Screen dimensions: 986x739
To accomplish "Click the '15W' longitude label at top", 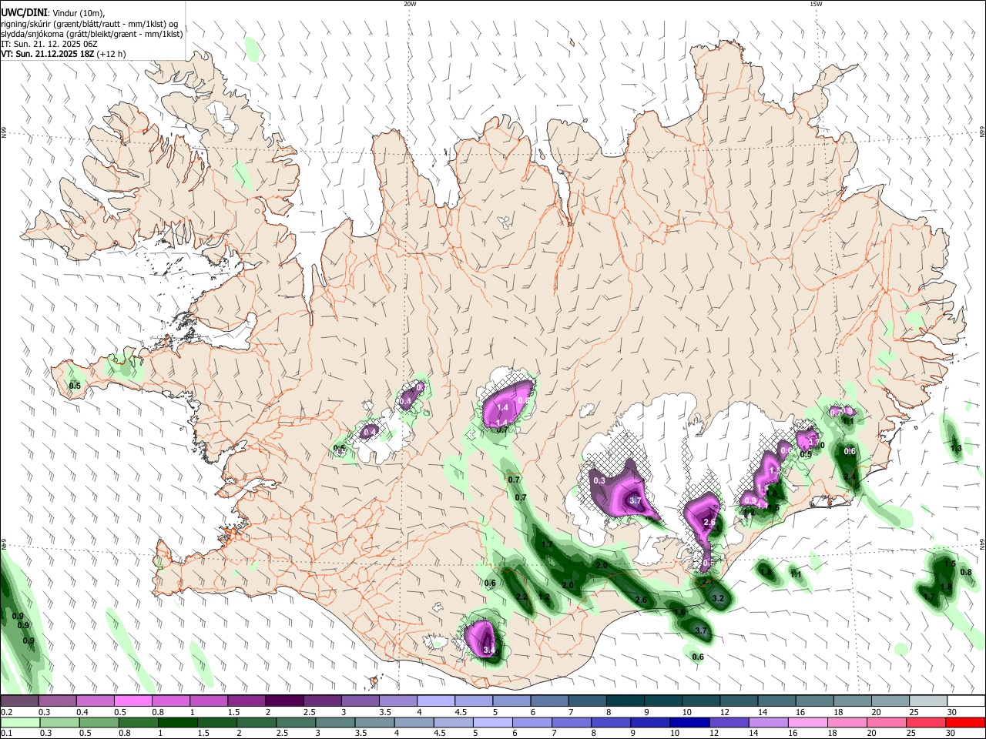I will (x=816, y=4).
